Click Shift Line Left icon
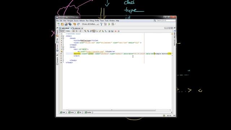The width and height of the screenshot is (231, 130). tap(109, 31)
